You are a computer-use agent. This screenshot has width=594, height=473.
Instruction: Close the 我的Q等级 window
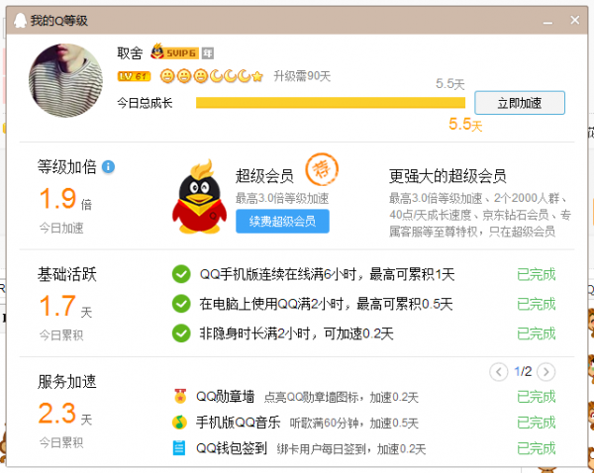(574, 20)
